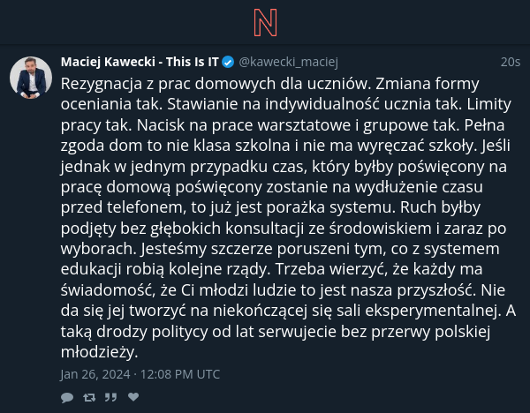Click the retweet arrows icon
This screenshot has height=413, width=530.
click(x=89, y=397)
